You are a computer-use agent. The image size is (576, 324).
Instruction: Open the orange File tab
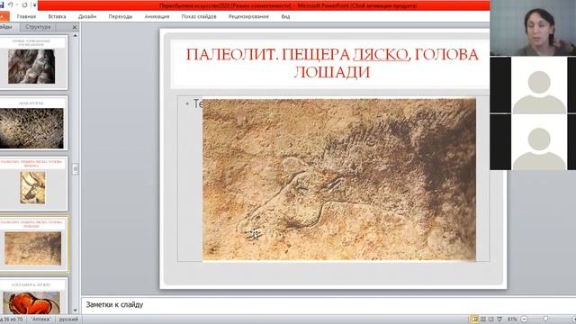click(x=4, y=16)
